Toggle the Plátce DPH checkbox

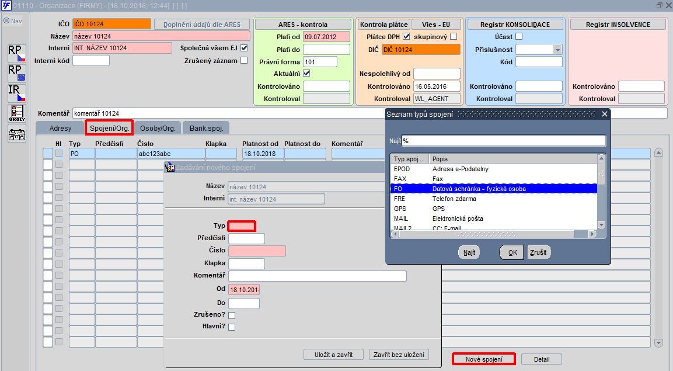[x=406, y=36]
